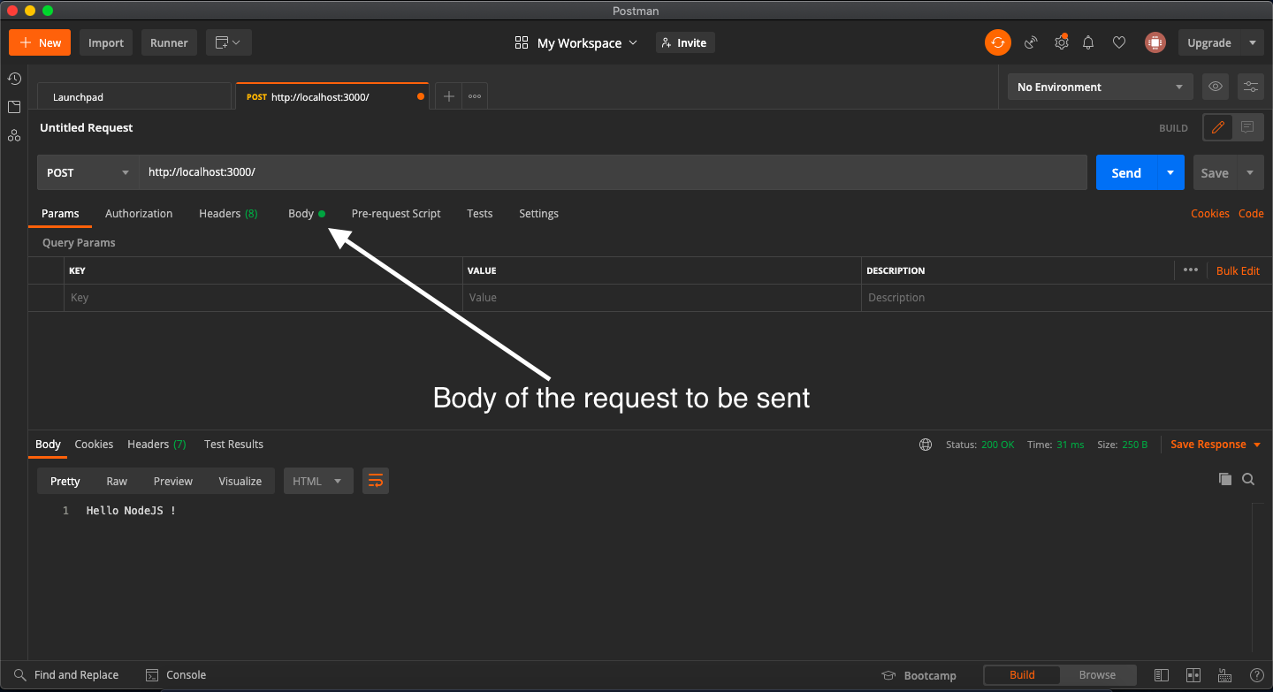Click the Invite button
Image resolution: width=1273 pixels, height=692 pixels.
pyautogui.click(x=685, y=42)
